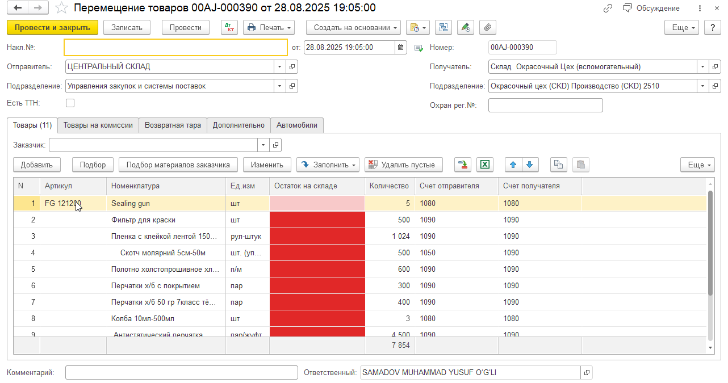Click the Провести button
The width and height of the screenshot is (728, 383).
click(x=186, y=27)
